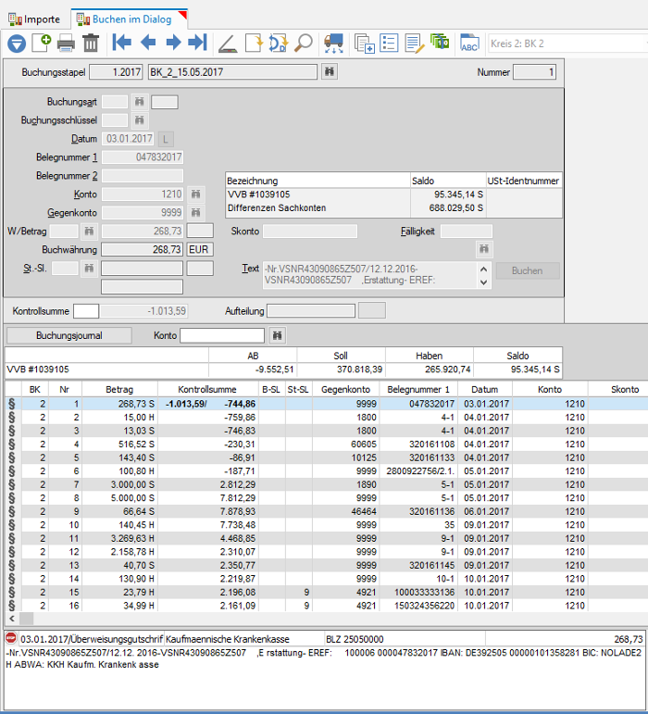The height and width of the screenshot is (714, 648).
Task: Click the green money bills icon
Action: (x=440, y=43)
